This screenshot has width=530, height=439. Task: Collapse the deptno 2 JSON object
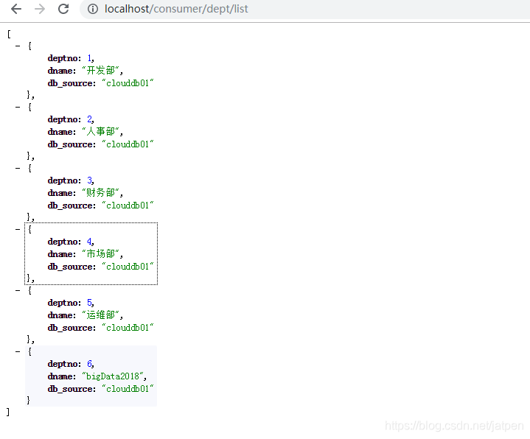pyautogui.click(x=18, y=107)
